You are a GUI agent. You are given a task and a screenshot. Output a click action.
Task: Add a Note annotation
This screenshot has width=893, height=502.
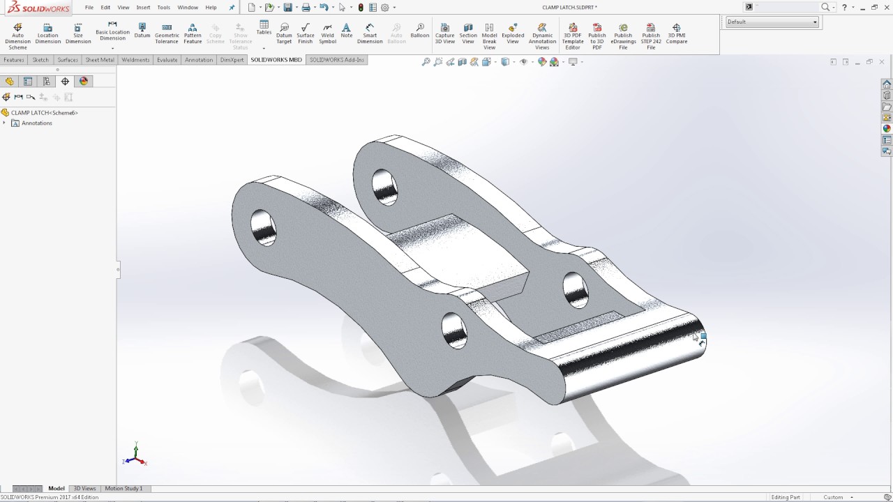coord(347,30)
